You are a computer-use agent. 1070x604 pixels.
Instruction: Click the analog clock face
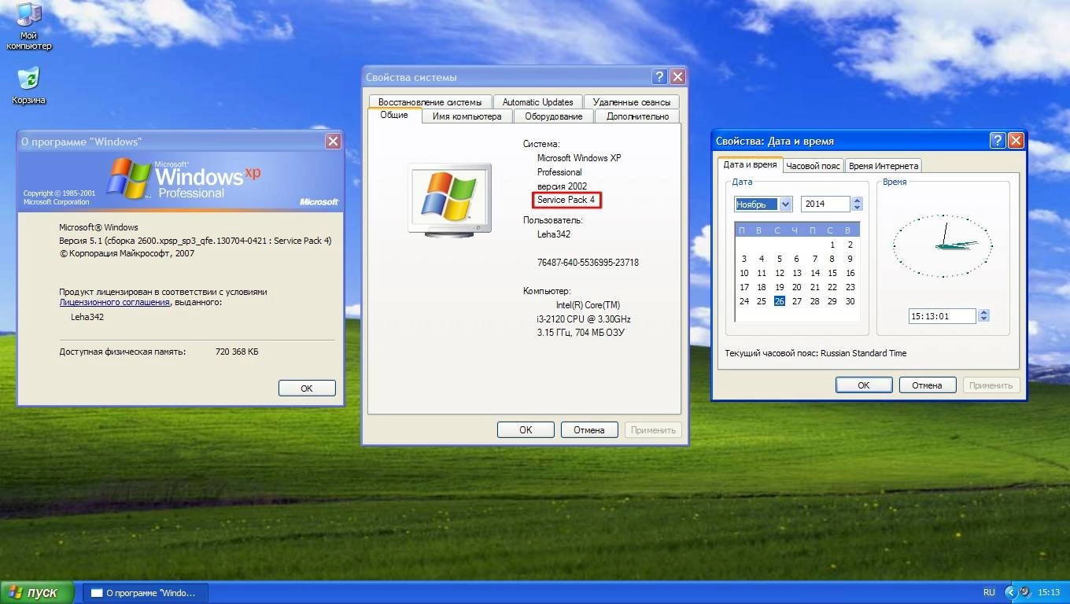pyautogui.click(x=943, y=245)
